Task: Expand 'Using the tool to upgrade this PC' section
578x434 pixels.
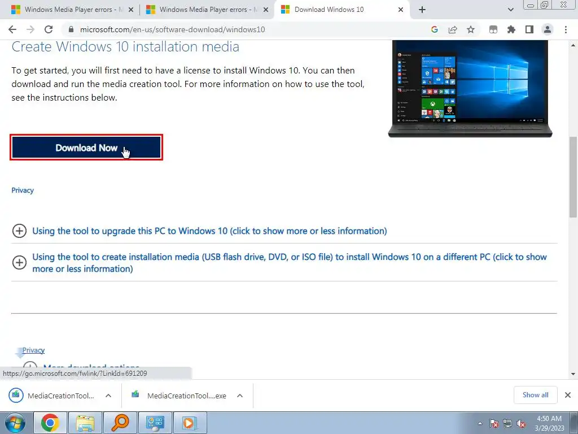Action: pos(210,231)
